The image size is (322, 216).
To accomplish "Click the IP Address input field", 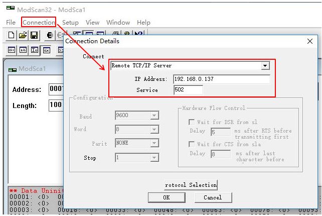I will coord(222,79).
